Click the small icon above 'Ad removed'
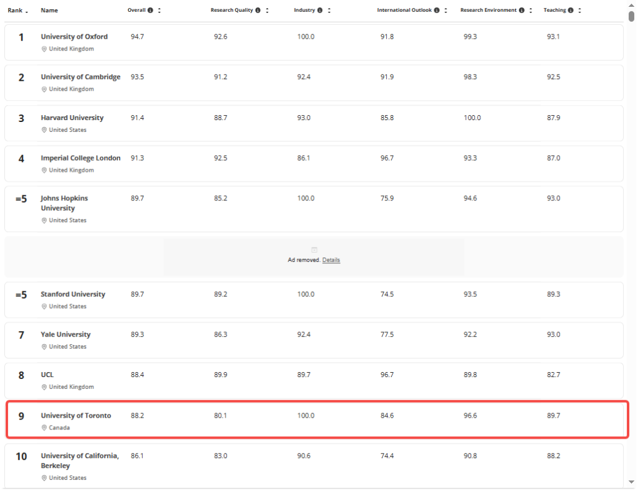The image size is (638, 491). (314, 250)
